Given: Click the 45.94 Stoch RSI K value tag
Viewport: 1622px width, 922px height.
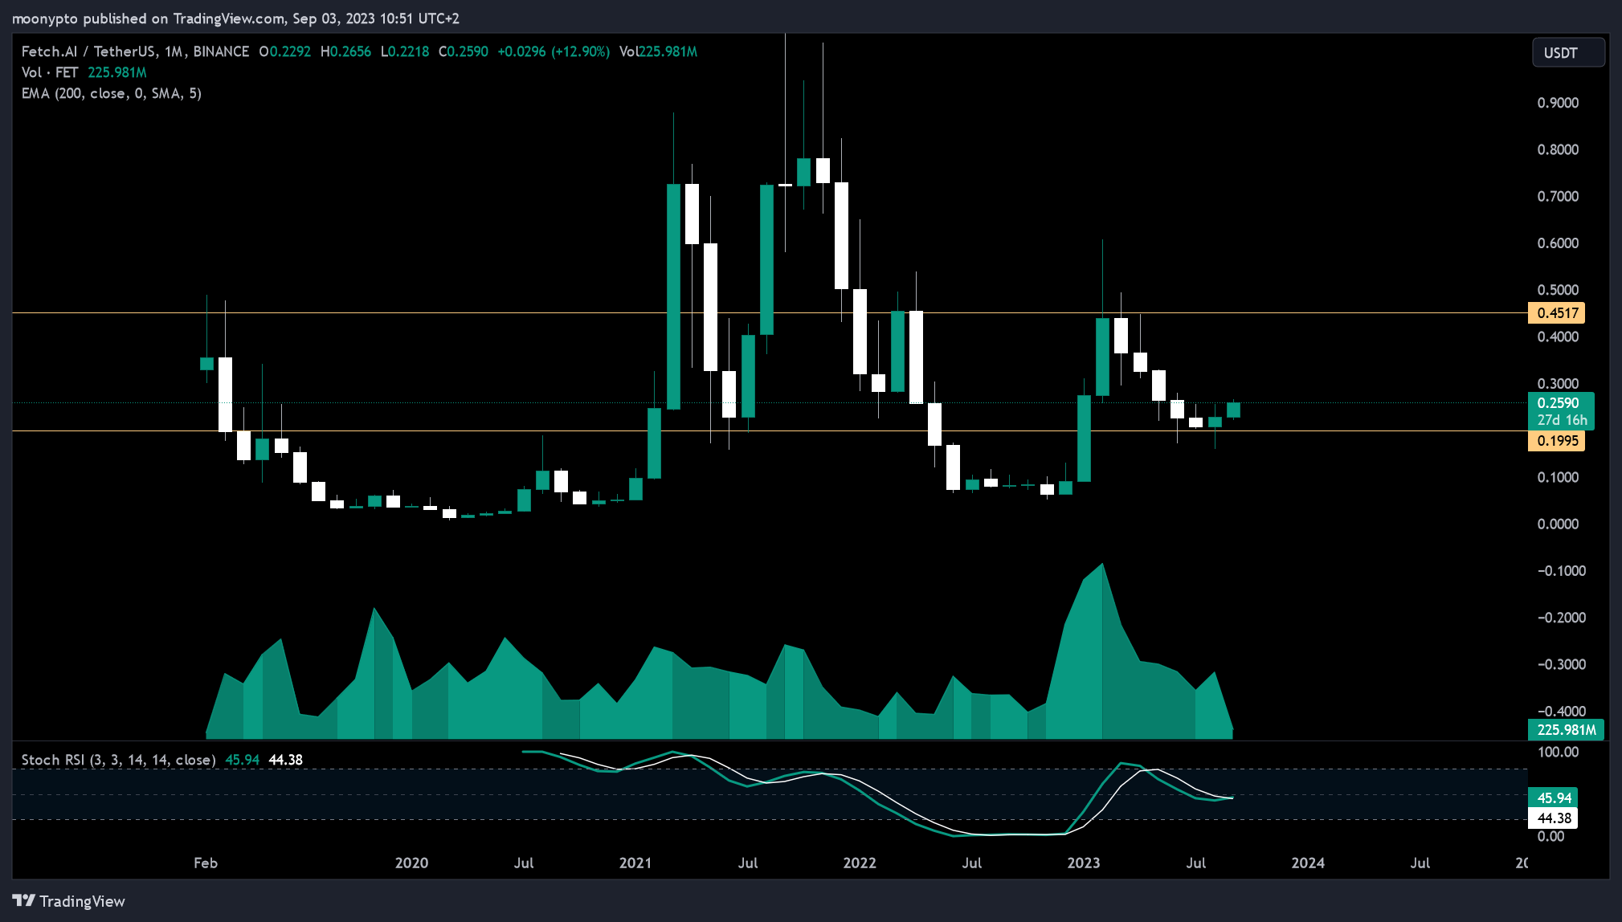Looking at the screenshot, I should (x=1553, y=798).
